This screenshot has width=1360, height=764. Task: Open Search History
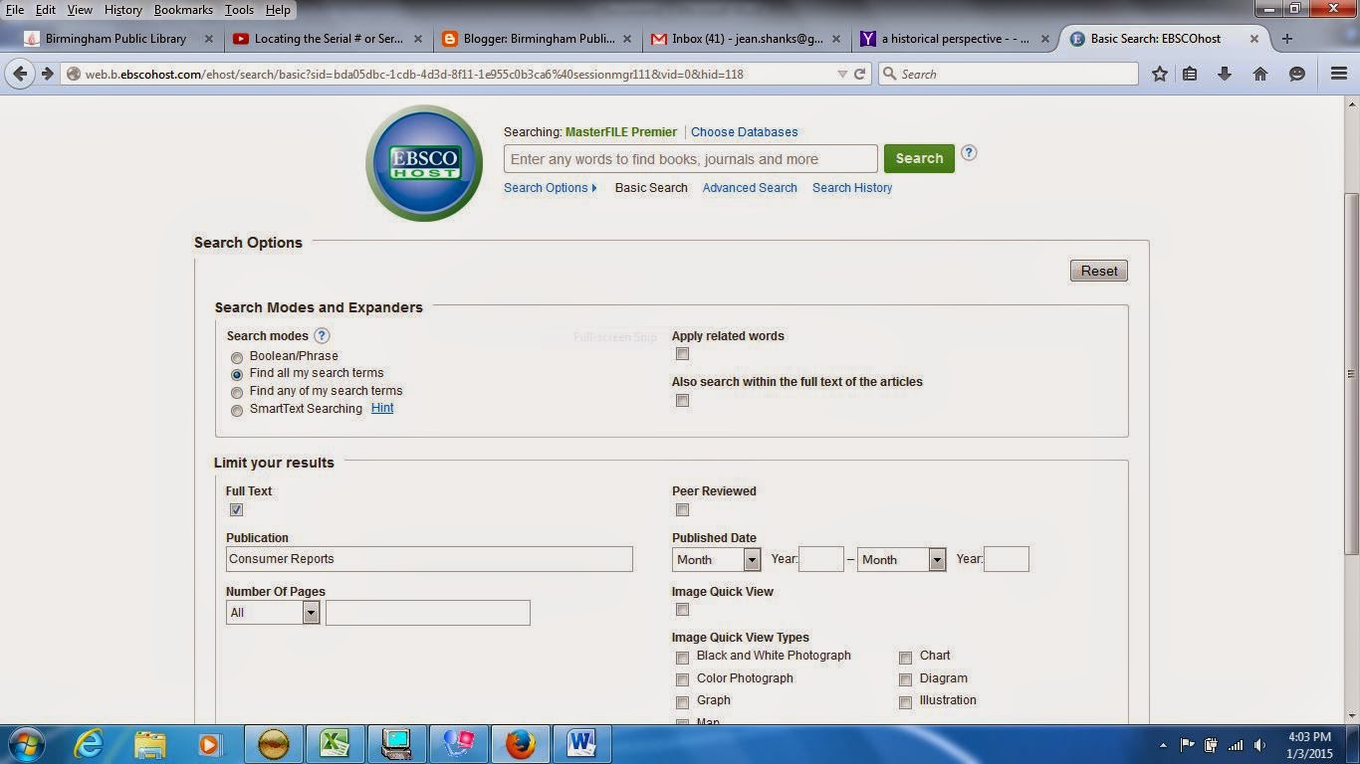point(852,188)
